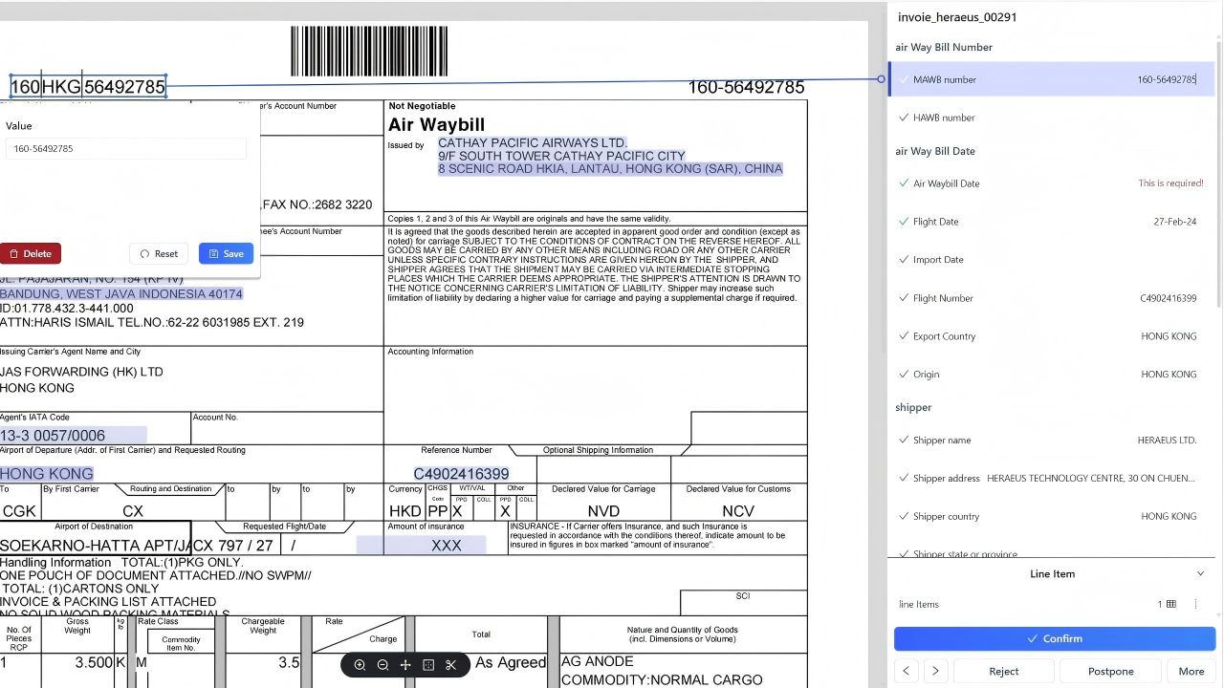Image resolution: width=1224 pixels, height=688 pixels.
Task: Click the checkmark next to Air Waybill Date
Action: pyautogui.click(x=904, y=183)
